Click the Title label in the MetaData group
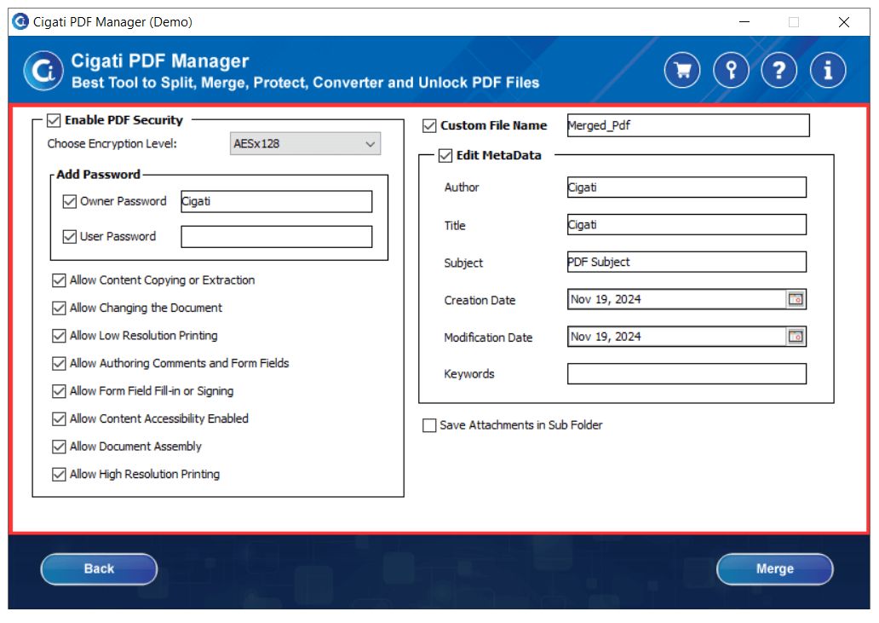The height and width of the screenshot is (623, 879). point(455,226)
